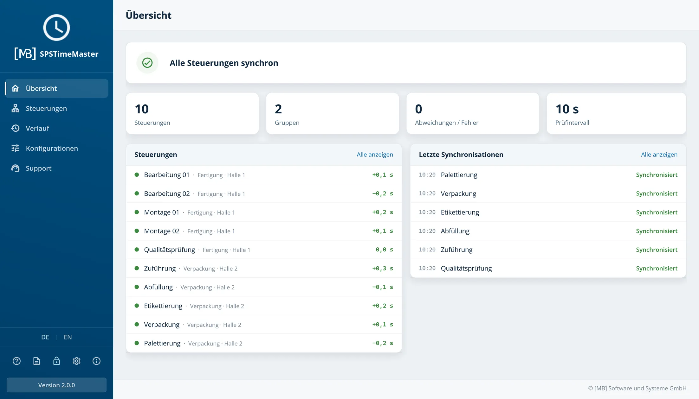
Task: Click the Support headset icon
Action: 15,168
